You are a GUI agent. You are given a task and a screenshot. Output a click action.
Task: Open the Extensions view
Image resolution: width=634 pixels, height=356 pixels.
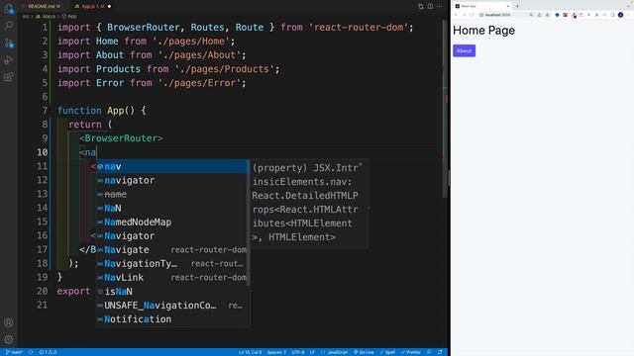click(9, 77)
